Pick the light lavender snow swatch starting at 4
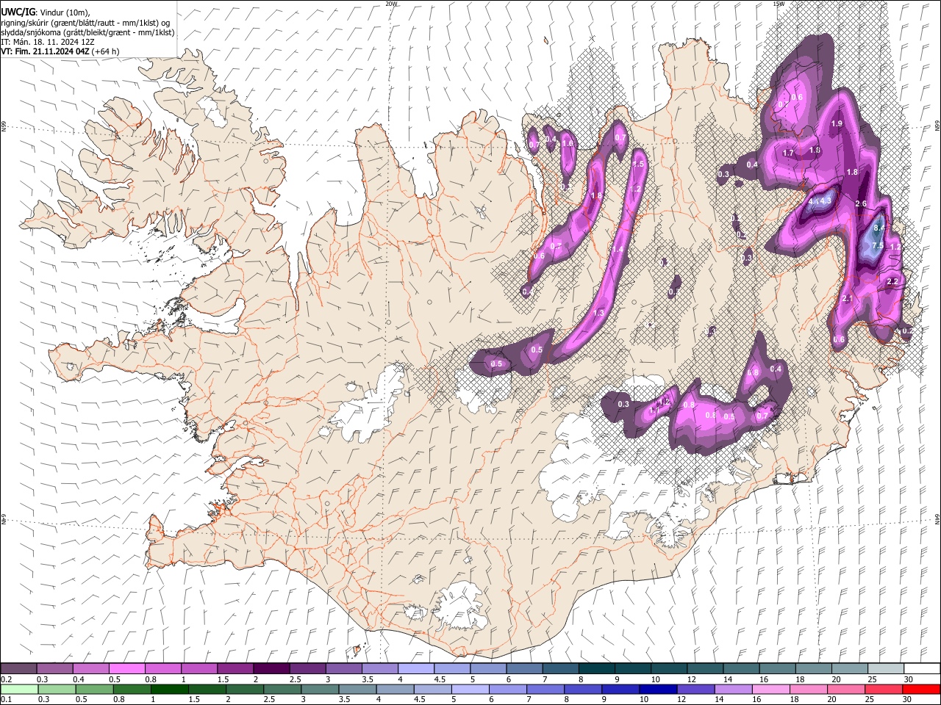Image resolution: width=941 pixels, height=705 pixels. coord(416,668)
